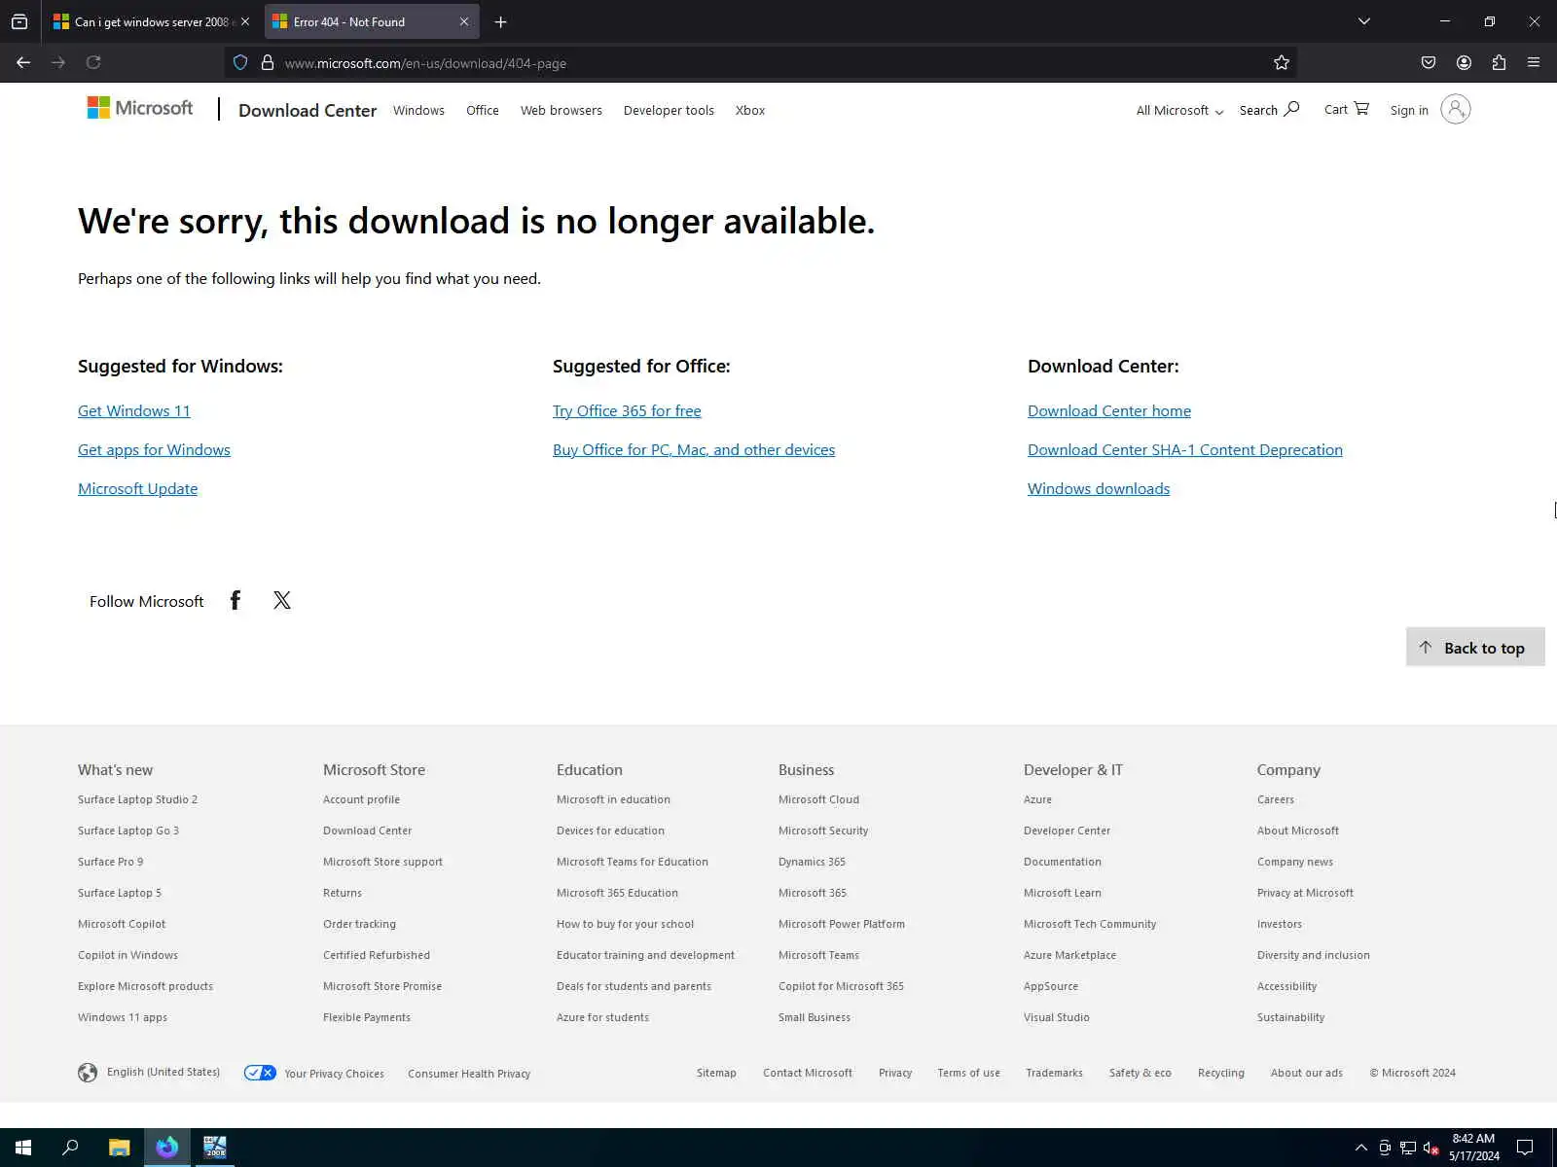Switch to the Windows Server 2008 tab
The width and height of the screenshot is (1557, 1167).
(x=152, y=21)
